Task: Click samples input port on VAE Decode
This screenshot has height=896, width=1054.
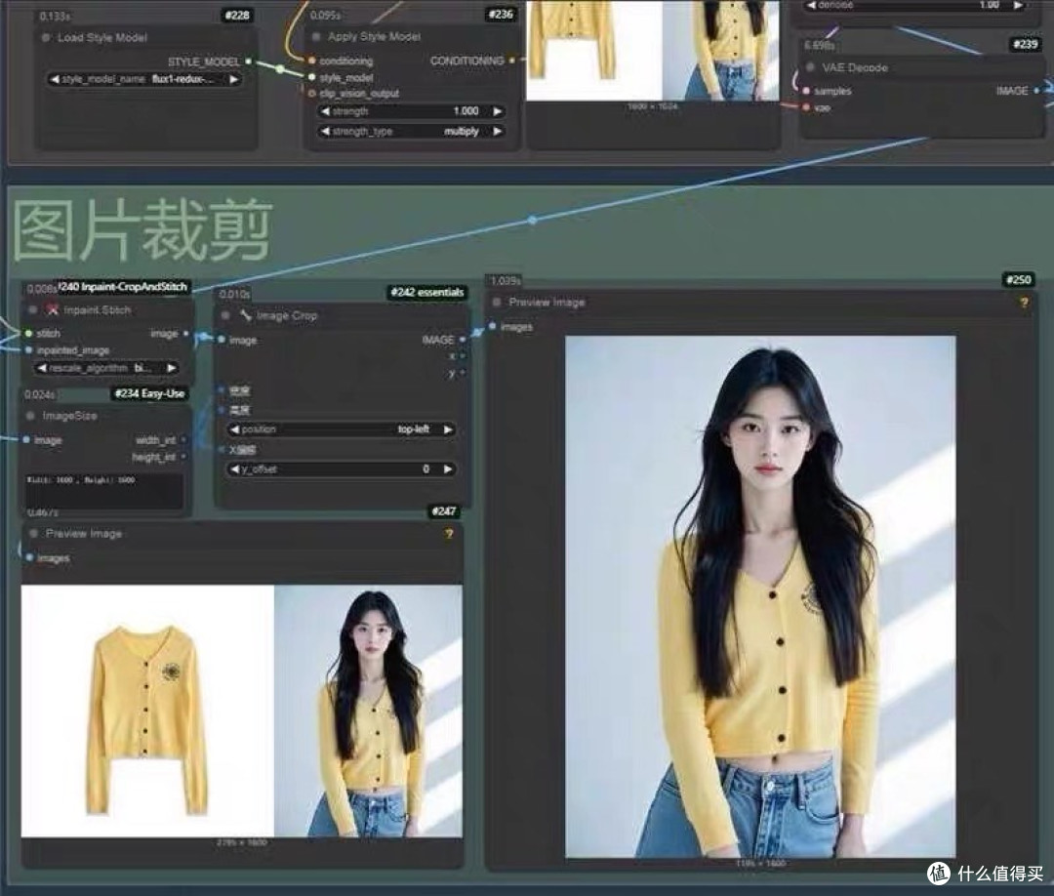Action: coord(806,91)
